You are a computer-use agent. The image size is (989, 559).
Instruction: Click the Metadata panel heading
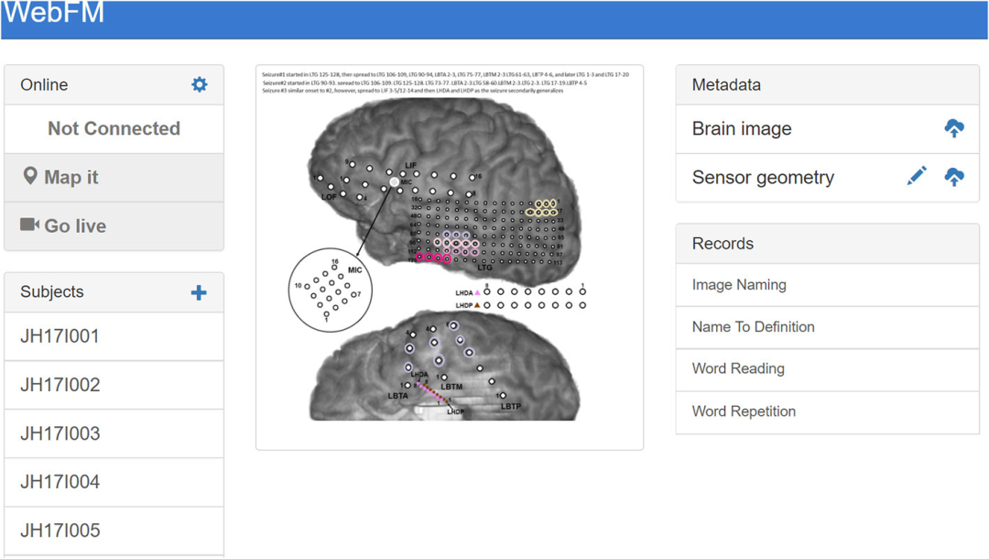(x=726, y=84)
